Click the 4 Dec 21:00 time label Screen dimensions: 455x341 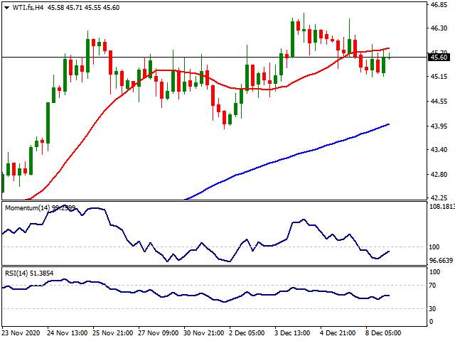pos(338,332)
